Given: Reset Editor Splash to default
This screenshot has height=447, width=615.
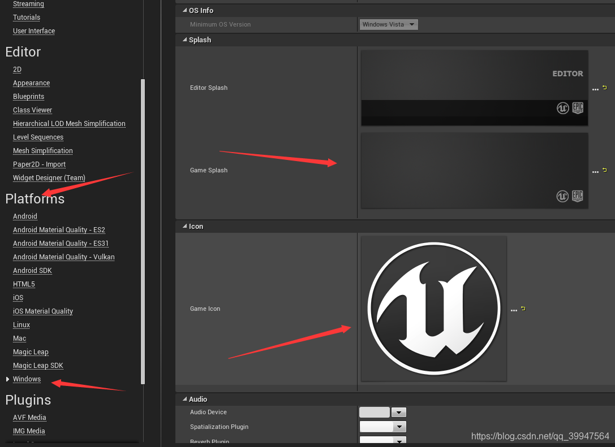Looking at the screenshot, I should pyautogui.click(x=605, y=88).
